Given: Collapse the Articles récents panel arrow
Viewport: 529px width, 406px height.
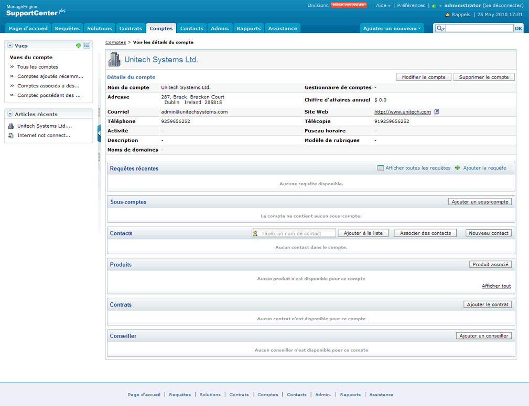Looking at the screenshot, I should point(10,114).
